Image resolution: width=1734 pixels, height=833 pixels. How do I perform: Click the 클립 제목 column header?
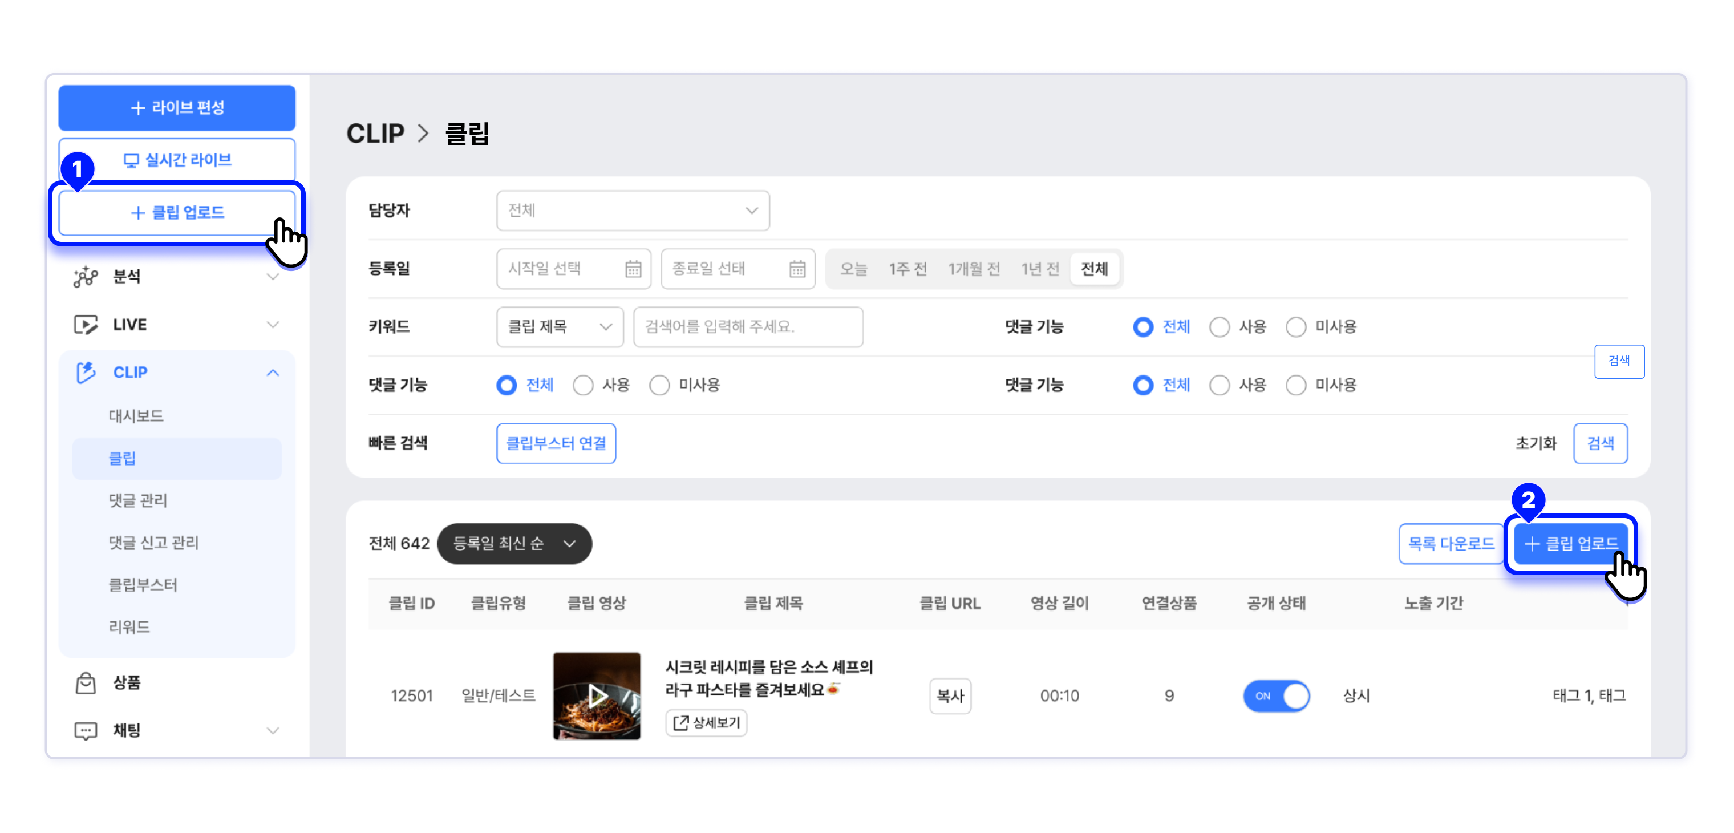tap(773, 604)
